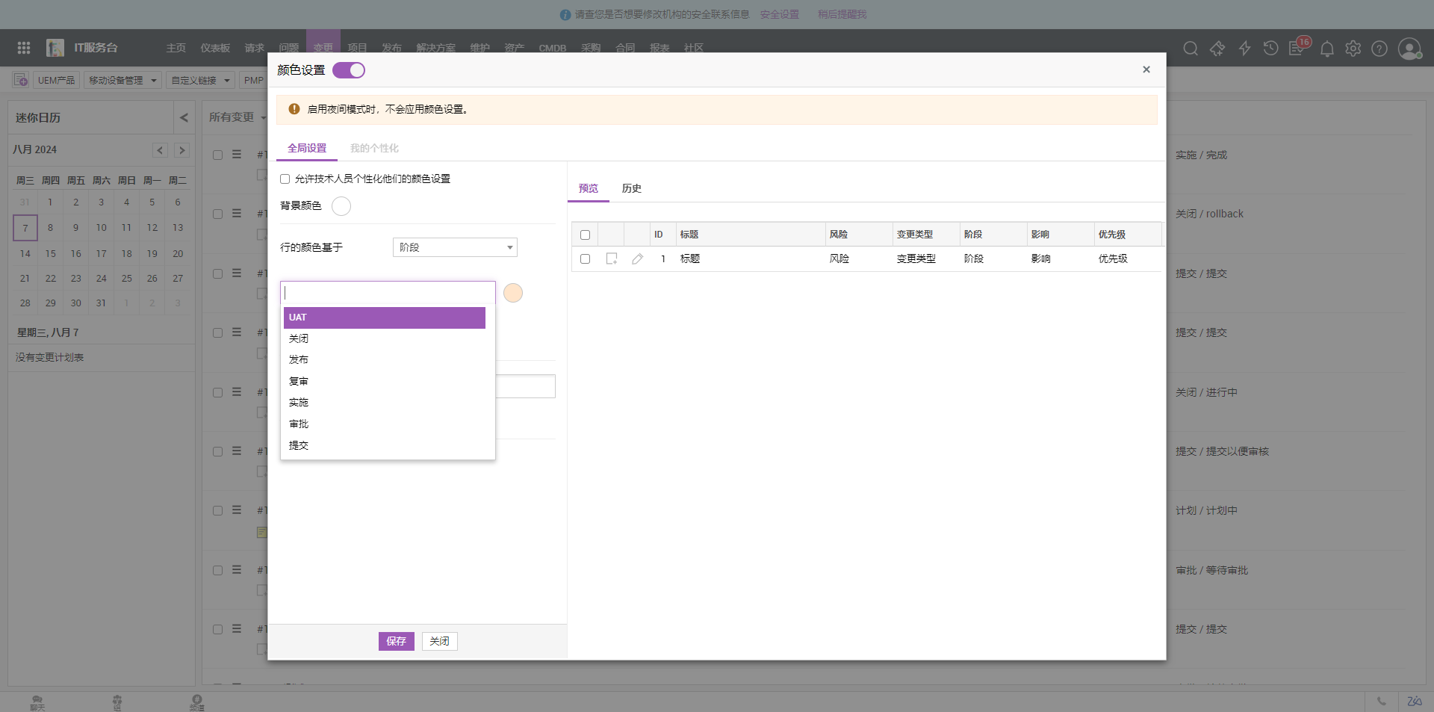
Task: Open the 背景颜色 color swatch
Action: [341, 206]
